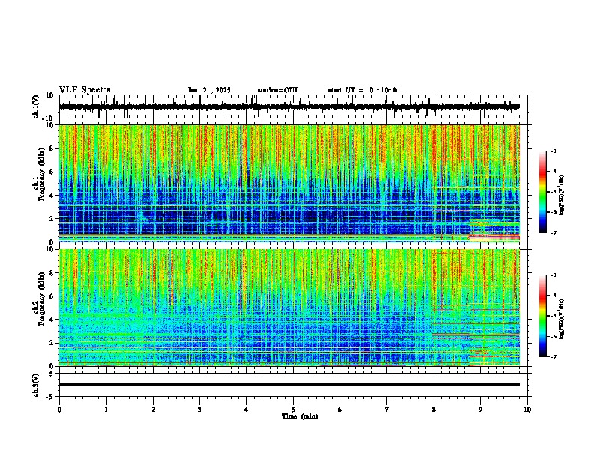Click the 5 tick on ch.3(V) axis

coord(52,373)
